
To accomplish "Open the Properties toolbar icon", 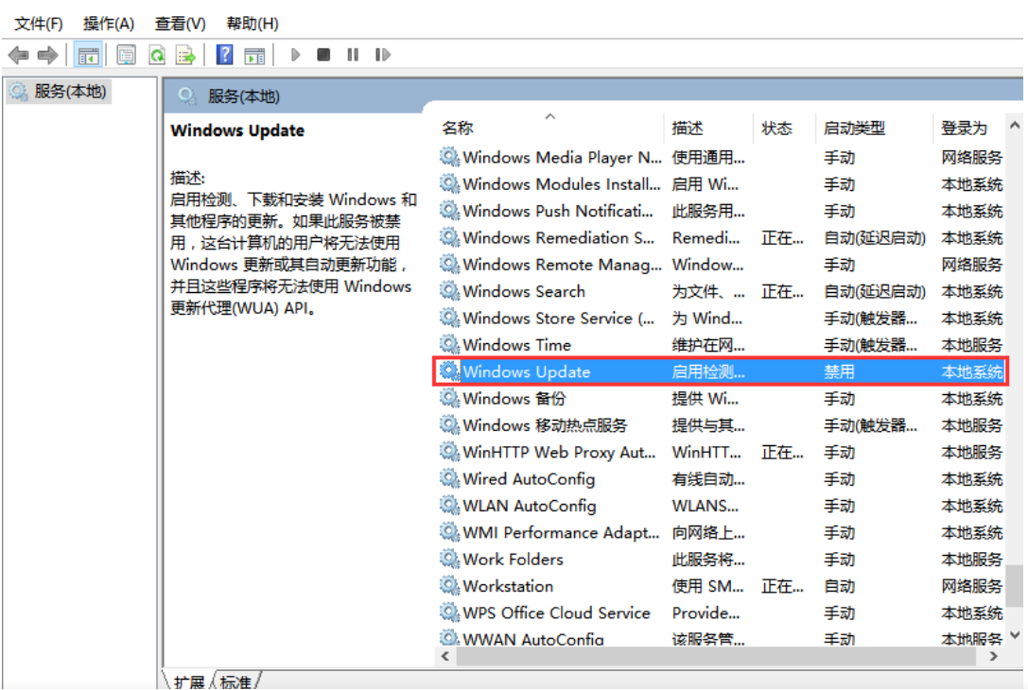I will tap(126, 56).
